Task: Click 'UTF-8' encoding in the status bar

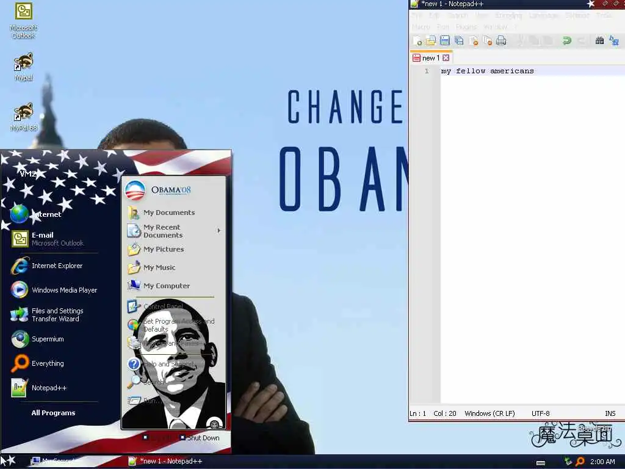Action: 541,413
